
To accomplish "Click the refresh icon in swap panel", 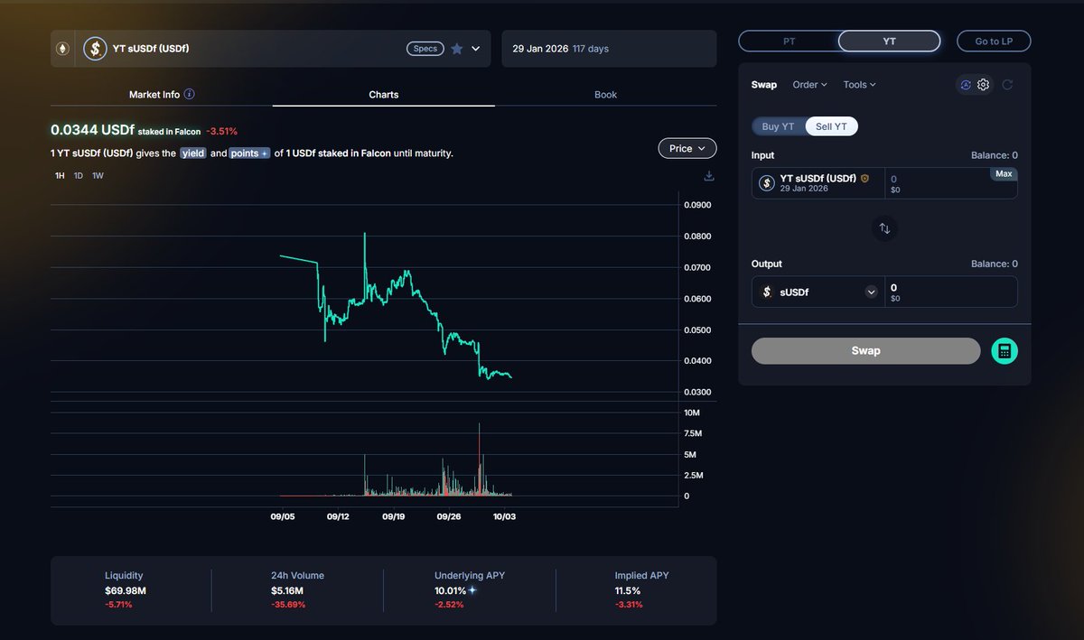I will click(1007, 85).
